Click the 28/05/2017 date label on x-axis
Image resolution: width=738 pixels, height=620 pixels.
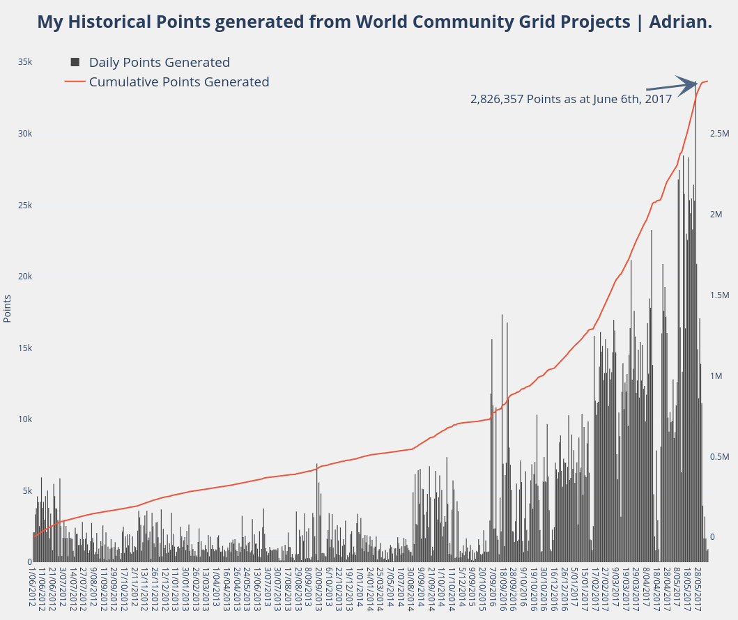click(x=698, y=589)
